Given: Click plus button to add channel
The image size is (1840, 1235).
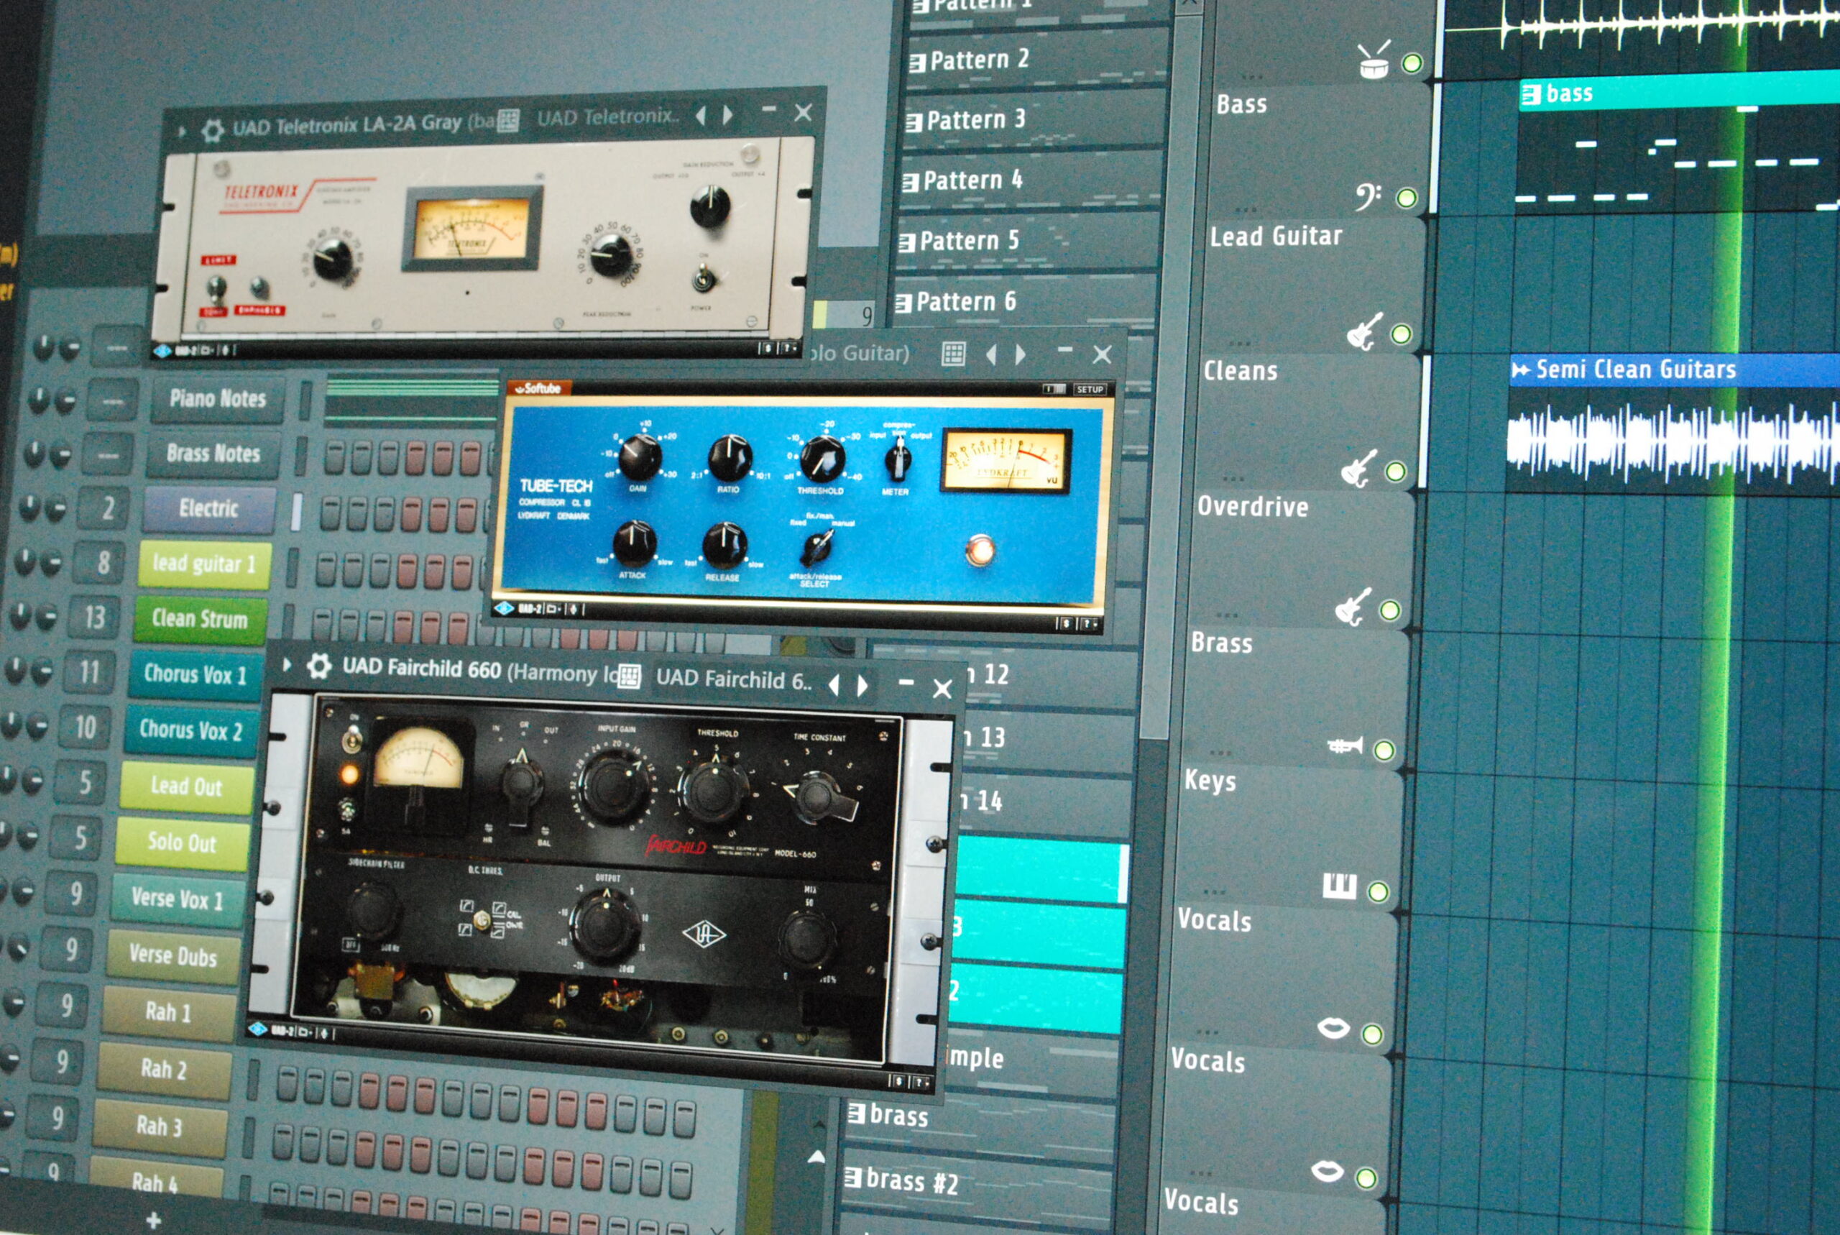Looking at the screenshot, I should pyautogui.click(x=154, y=1220).
